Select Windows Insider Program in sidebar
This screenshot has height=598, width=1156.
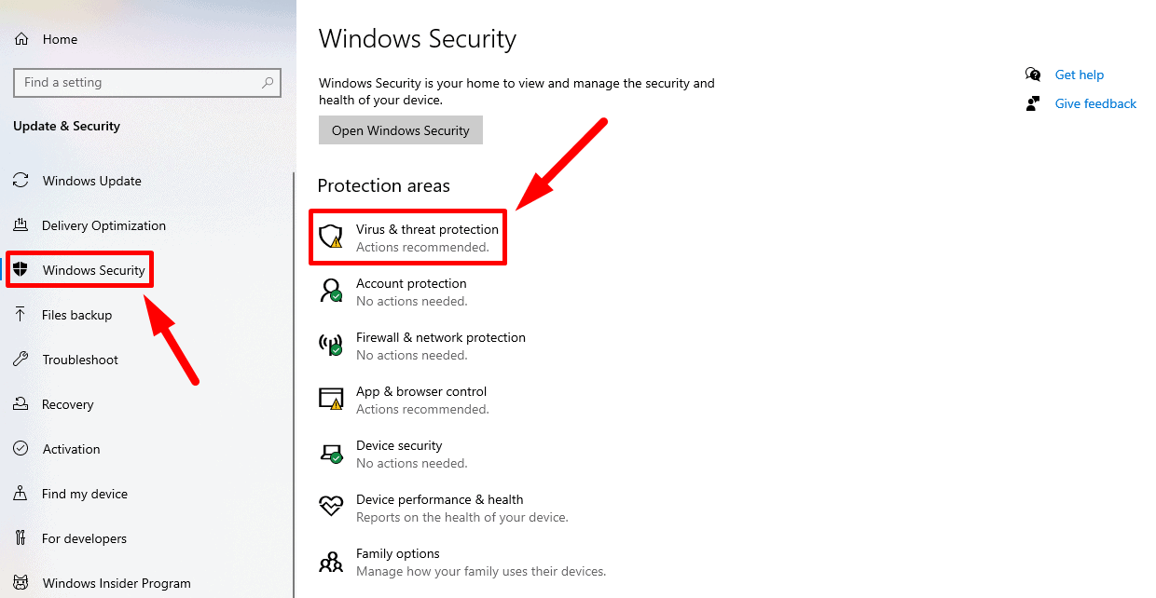(117, 583)
